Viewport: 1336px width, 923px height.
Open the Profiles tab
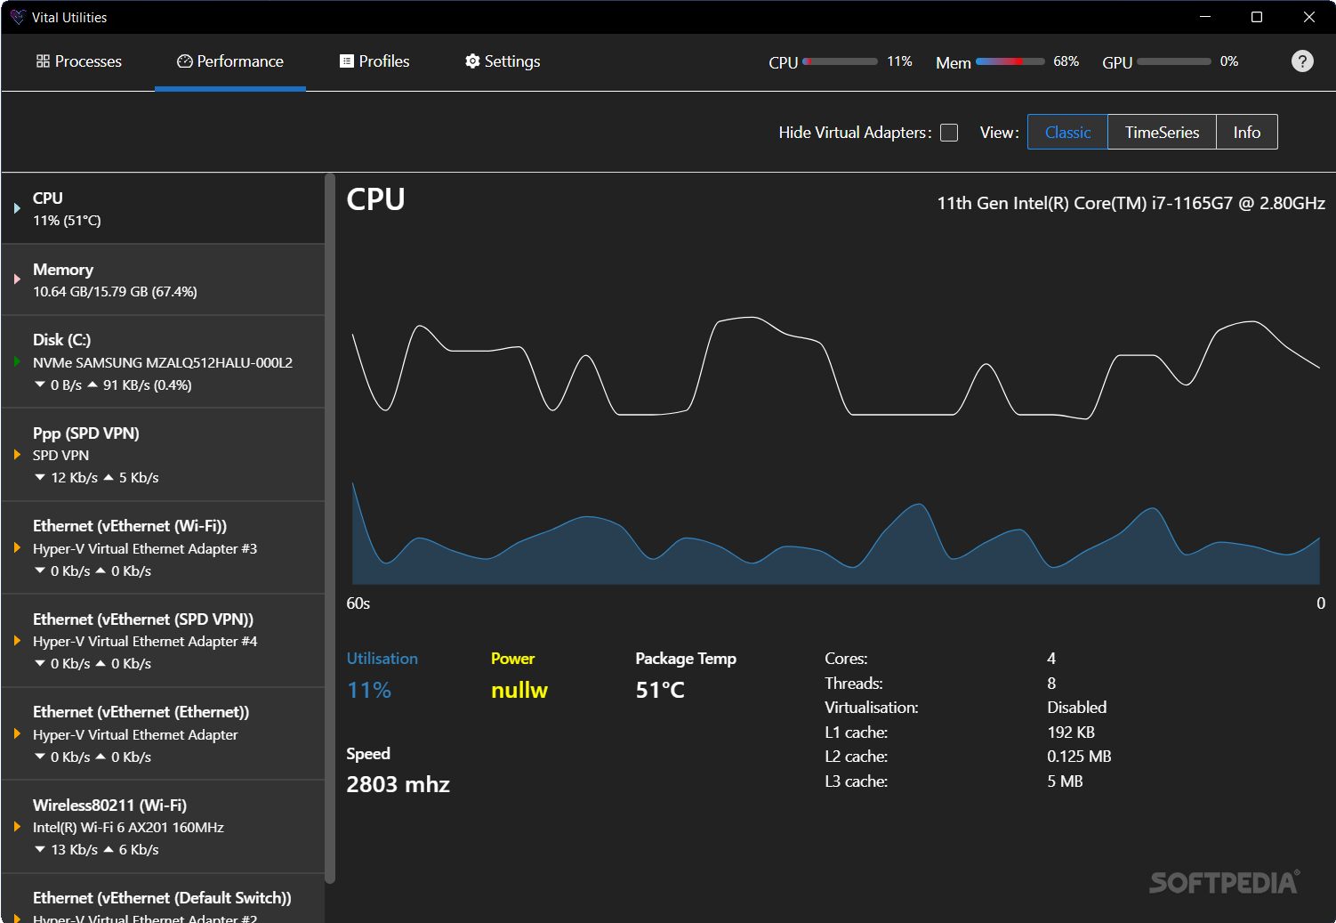click(x=374, y=61)
